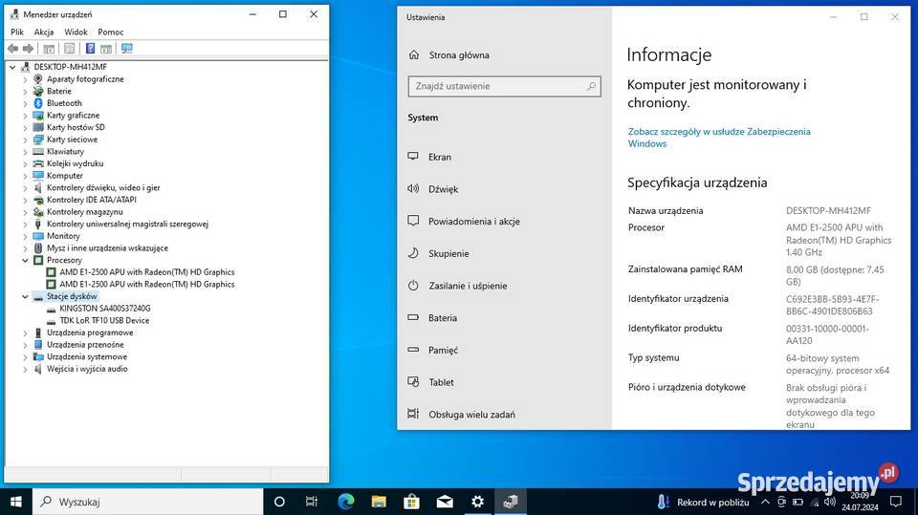The width and height of the screenshot is (918, 515).
Task: Select the TDK LoR TF10 USB Device
Action: tap(104, 321)
